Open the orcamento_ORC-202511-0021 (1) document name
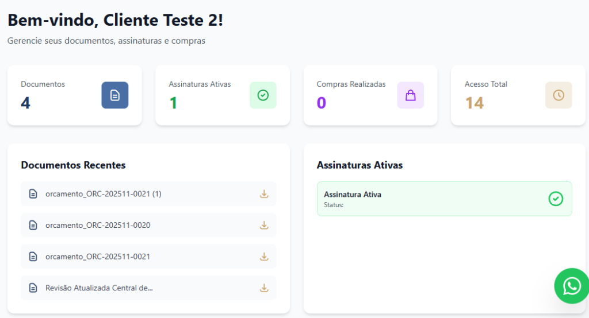This screenshot has height=318, width=589. click(x=104, y=194)
